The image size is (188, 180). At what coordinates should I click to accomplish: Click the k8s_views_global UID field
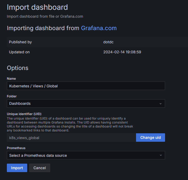(71, 138)
